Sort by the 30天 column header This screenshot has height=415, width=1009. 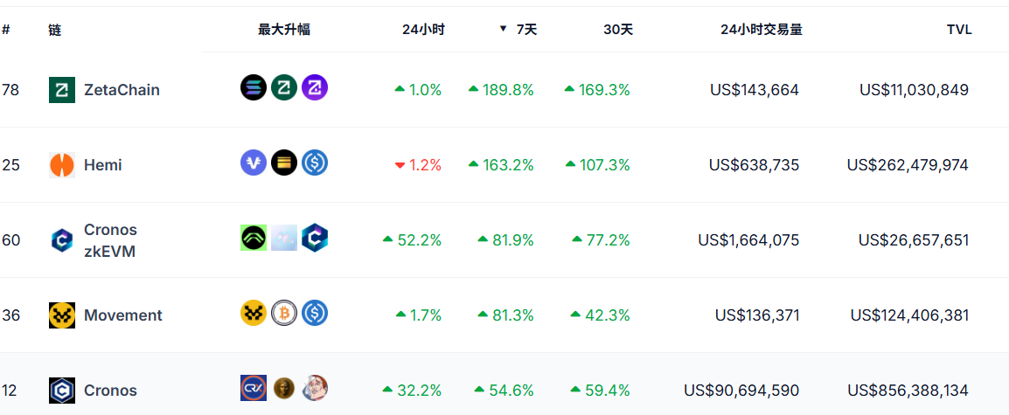618,30
